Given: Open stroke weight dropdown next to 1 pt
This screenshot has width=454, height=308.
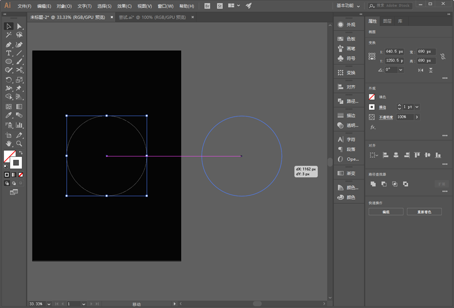Looking at the screenshot, I should (x=417, y=107).
